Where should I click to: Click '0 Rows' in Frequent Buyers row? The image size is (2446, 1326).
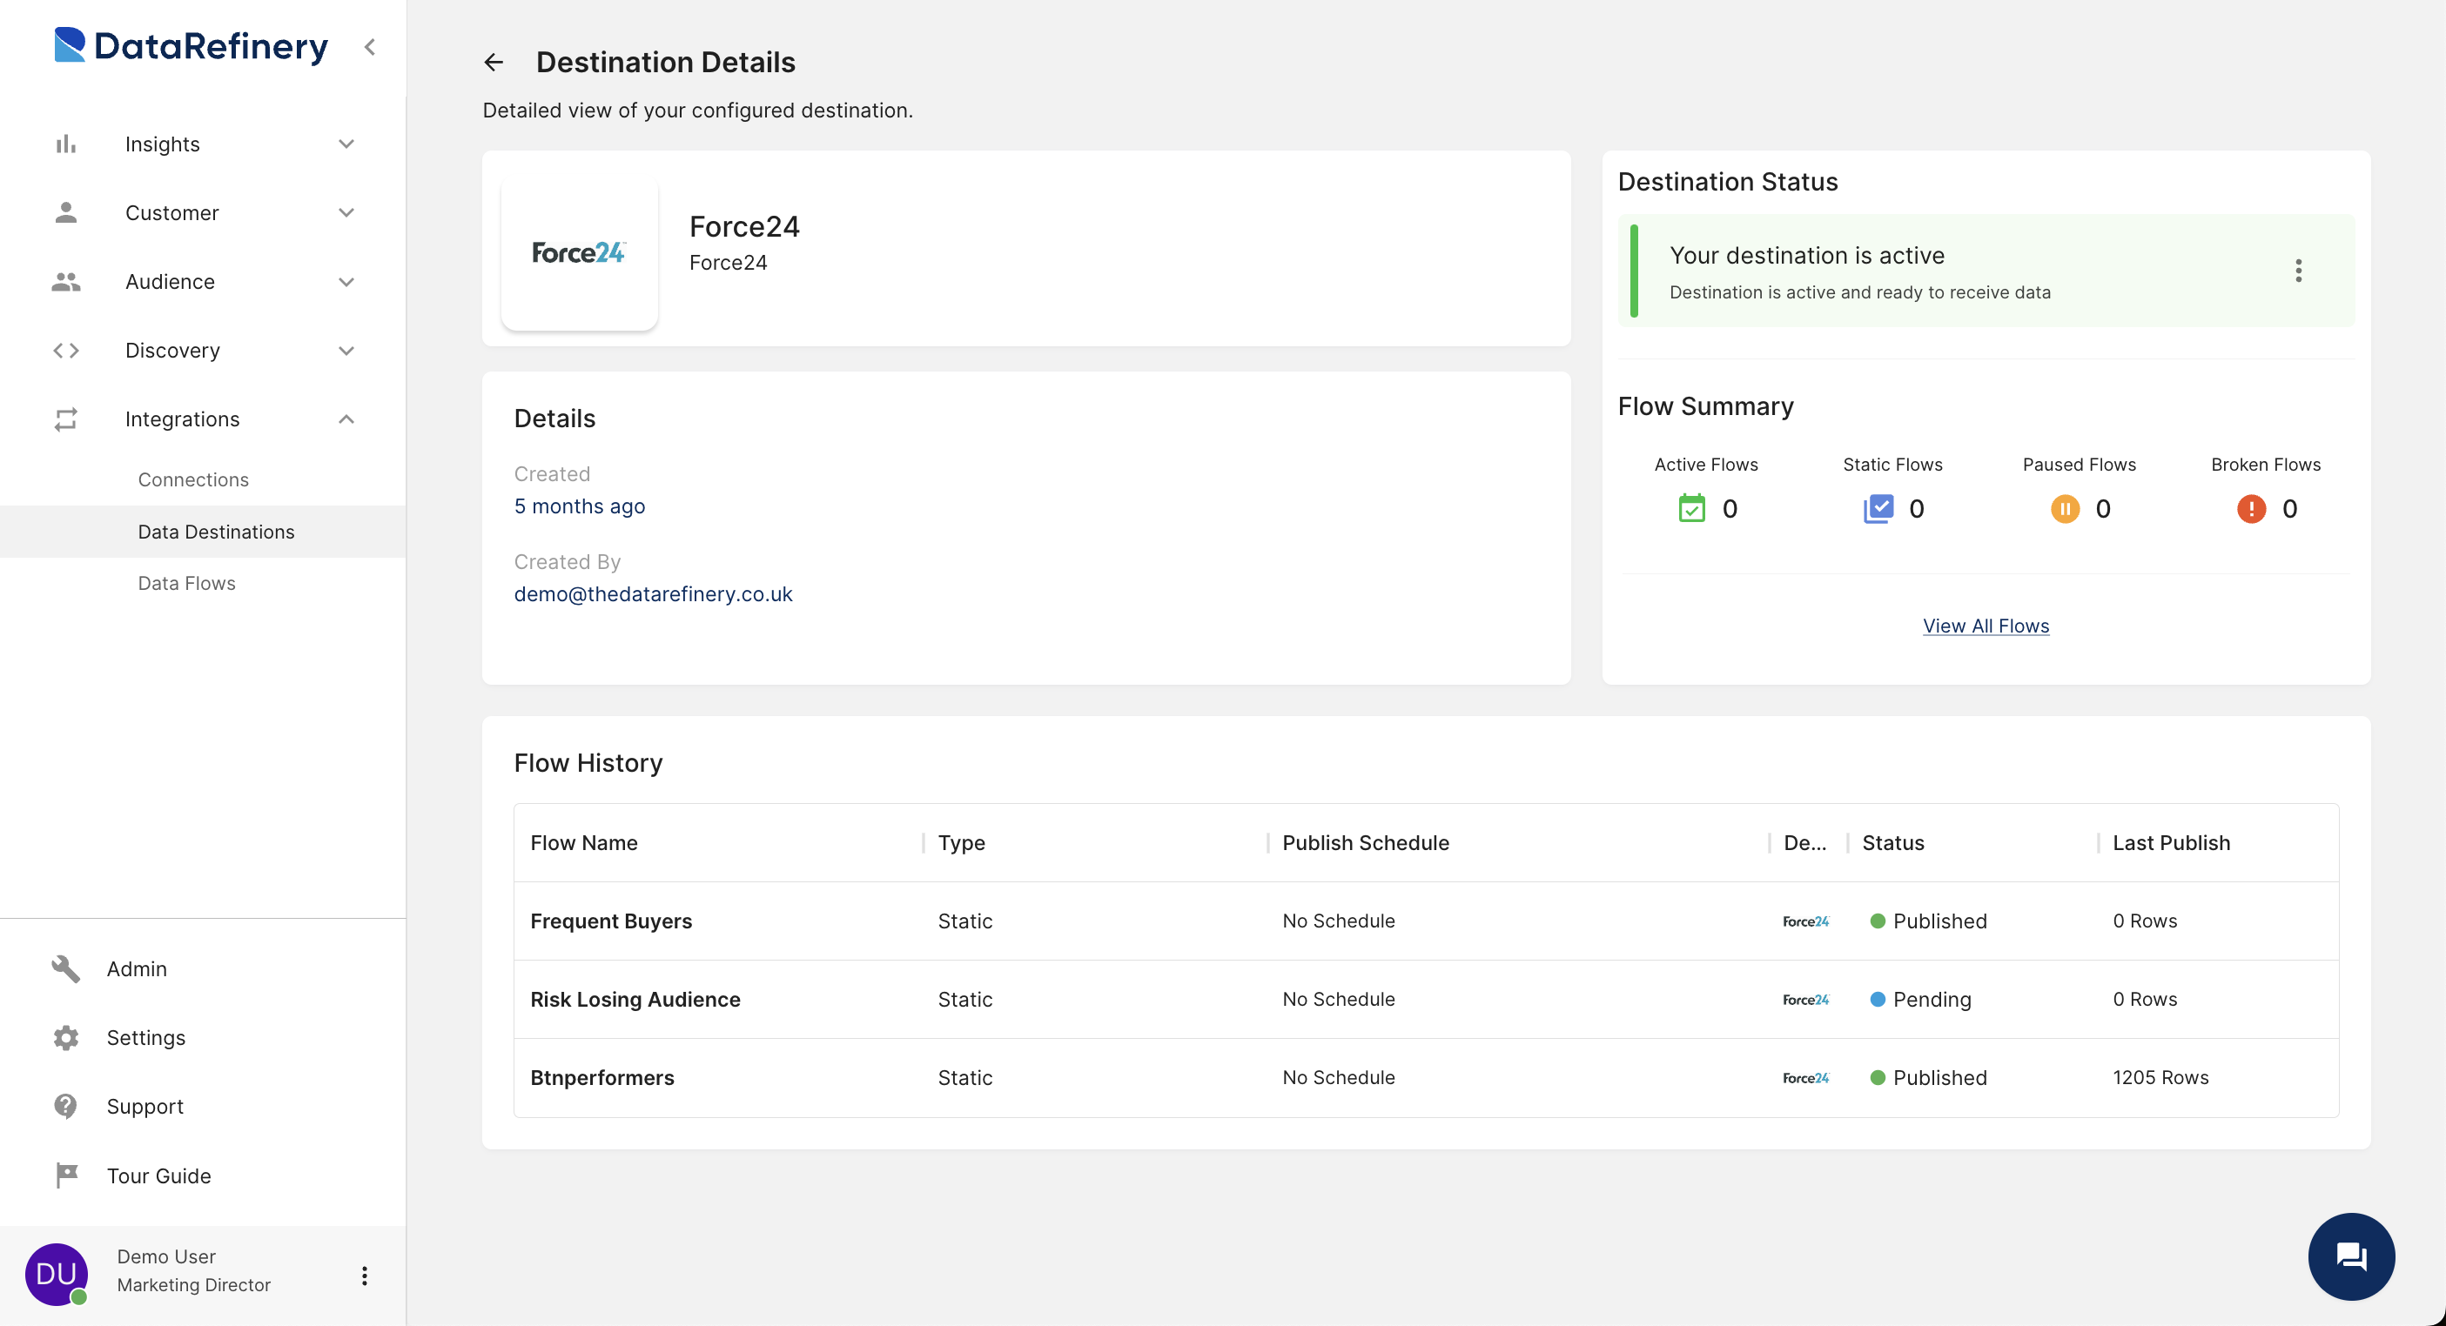[2144, 921]
